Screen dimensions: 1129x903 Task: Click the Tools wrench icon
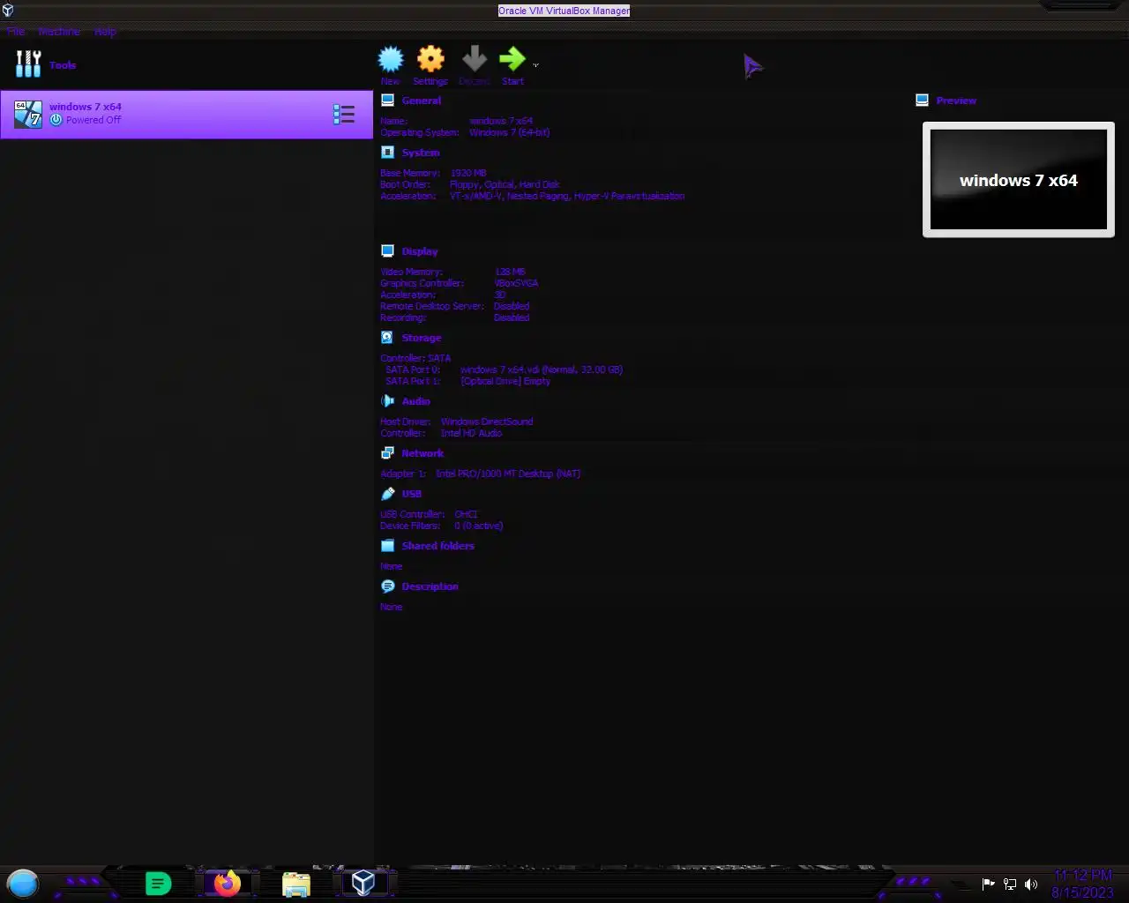point(28,63)
